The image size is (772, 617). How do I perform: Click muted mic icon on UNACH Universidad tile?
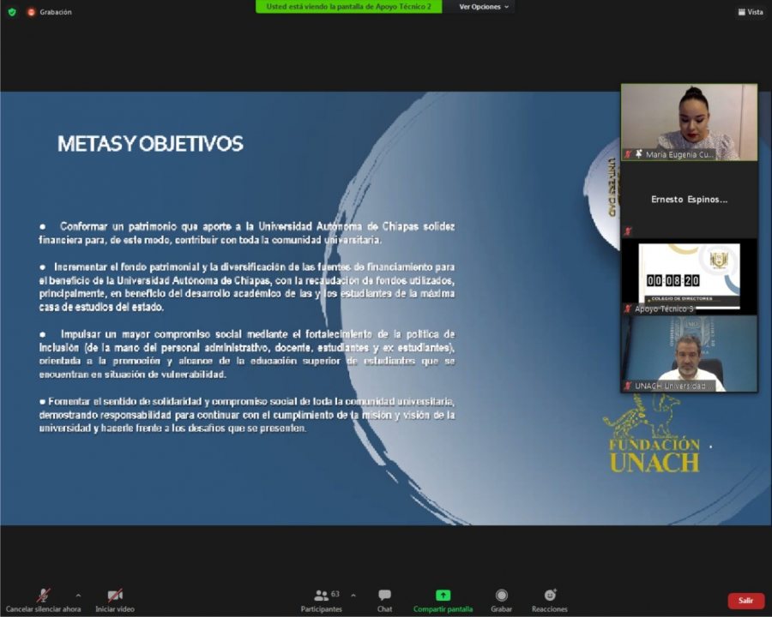(628, 386)
